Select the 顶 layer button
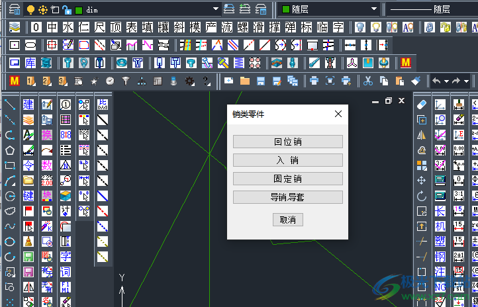The image size is (478, 307). pyautogui.click(x=116, y=27)
